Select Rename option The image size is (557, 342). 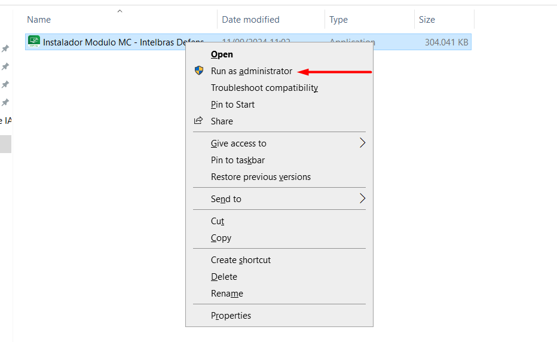(227, 294)
